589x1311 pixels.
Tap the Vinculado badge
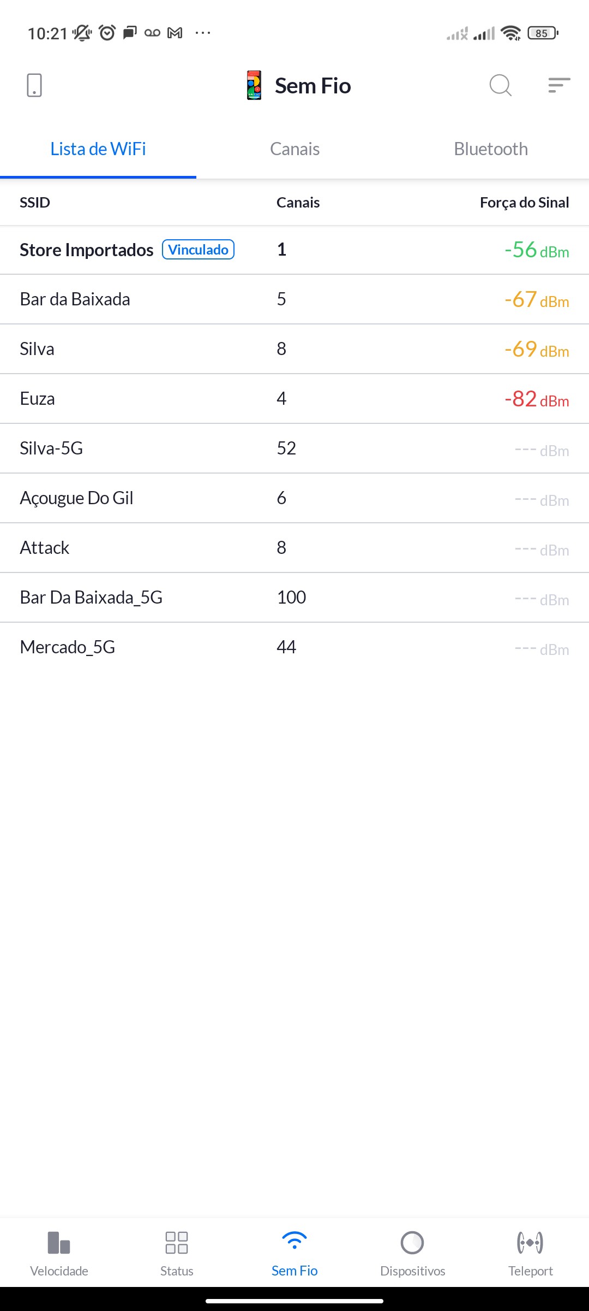[x=198, y=250]
